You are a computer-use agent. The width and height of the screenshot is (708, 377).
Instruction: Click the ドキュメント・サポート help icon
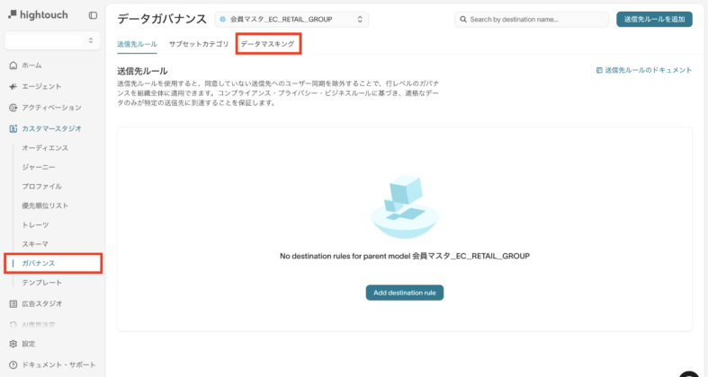coord(13,364)
